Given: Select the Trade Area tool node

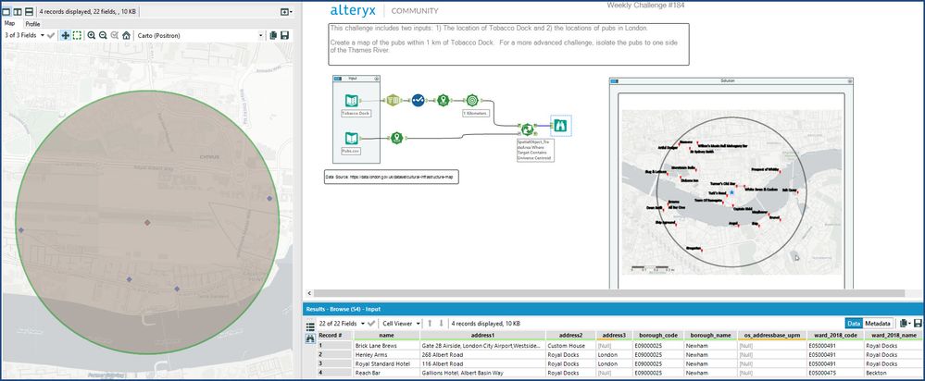Looking at the screenshot, I should tap(472, 101).
